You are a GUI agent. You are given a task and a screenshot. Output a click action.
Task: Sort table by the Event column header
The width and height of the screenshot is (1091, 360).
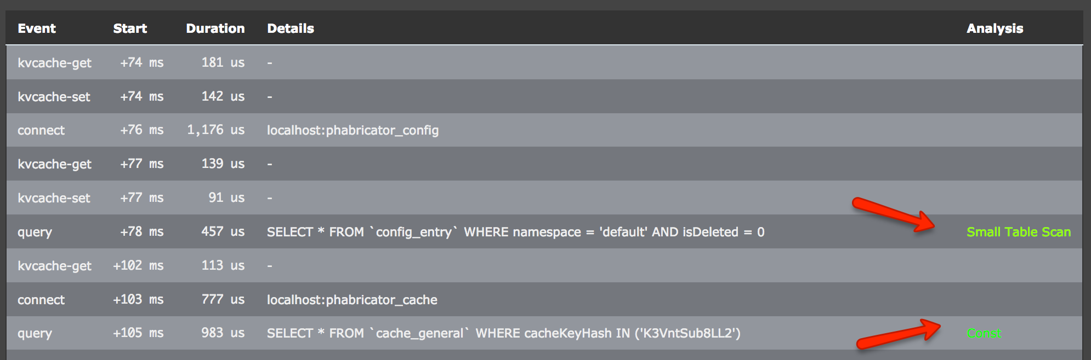[36, 28]
